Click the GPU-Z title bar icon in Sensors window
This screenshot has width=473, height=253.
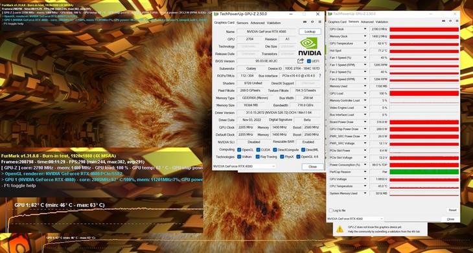pos(330,14)
